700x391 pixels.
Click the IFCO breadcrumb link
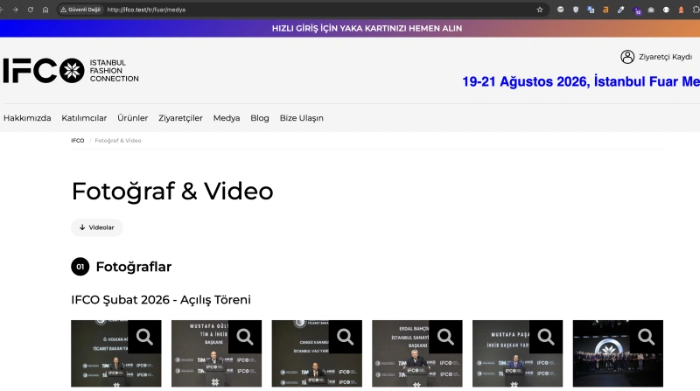pos(78,141)
